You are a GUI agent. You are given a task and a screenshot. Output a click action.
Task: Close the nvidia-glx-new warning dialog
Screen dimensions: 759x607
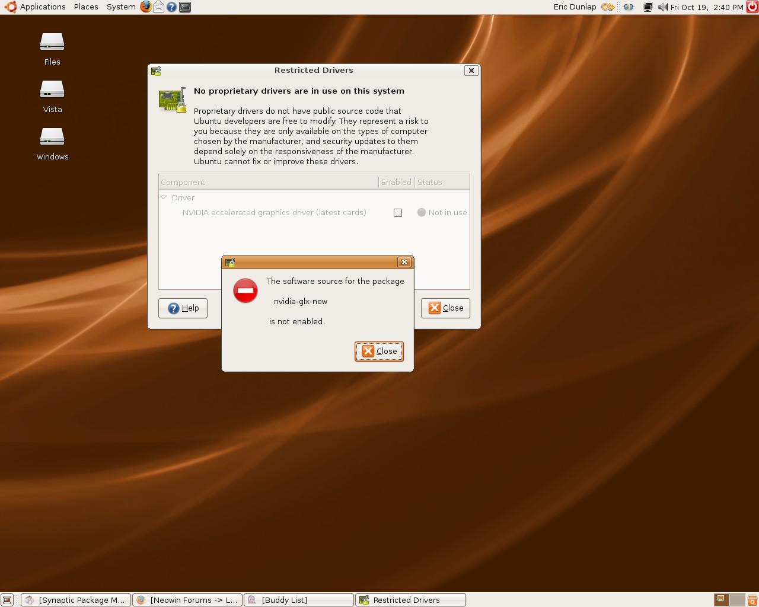379,351
